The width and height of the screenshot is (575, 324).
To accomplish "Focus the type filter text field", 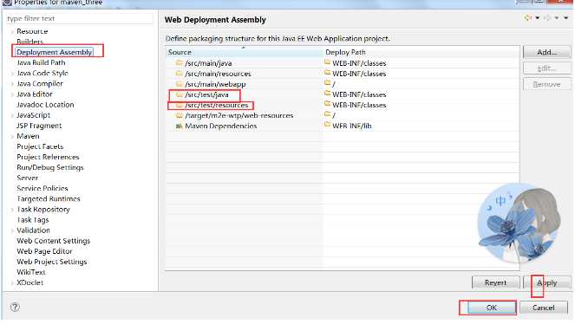I will pos(80,18).
